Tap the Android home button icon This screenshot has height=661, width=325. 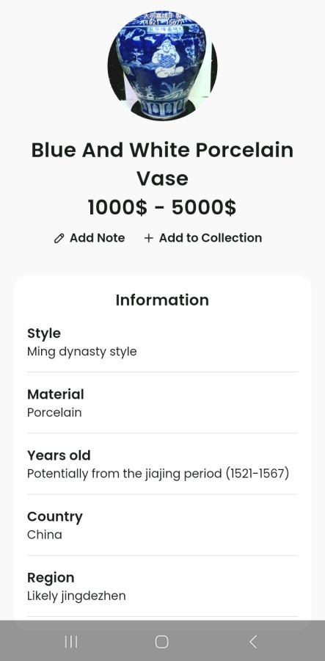(x=162, y=642)
